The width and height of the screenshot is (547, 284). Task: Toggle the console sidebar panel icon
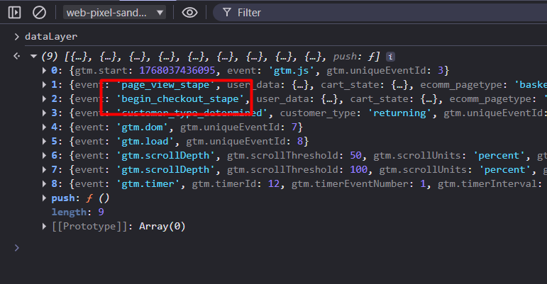click(15, 12)
